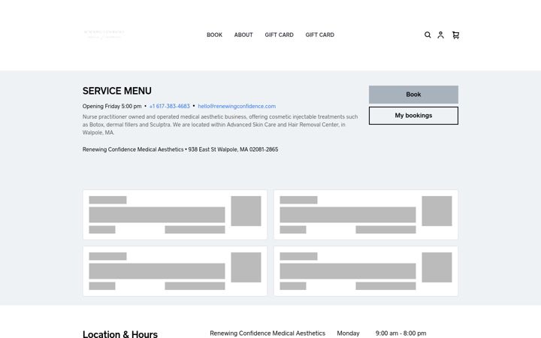Open the ABOUT page from the navigation
The width and height of the screenshot is (541, 338).
(x=243, y=35)
